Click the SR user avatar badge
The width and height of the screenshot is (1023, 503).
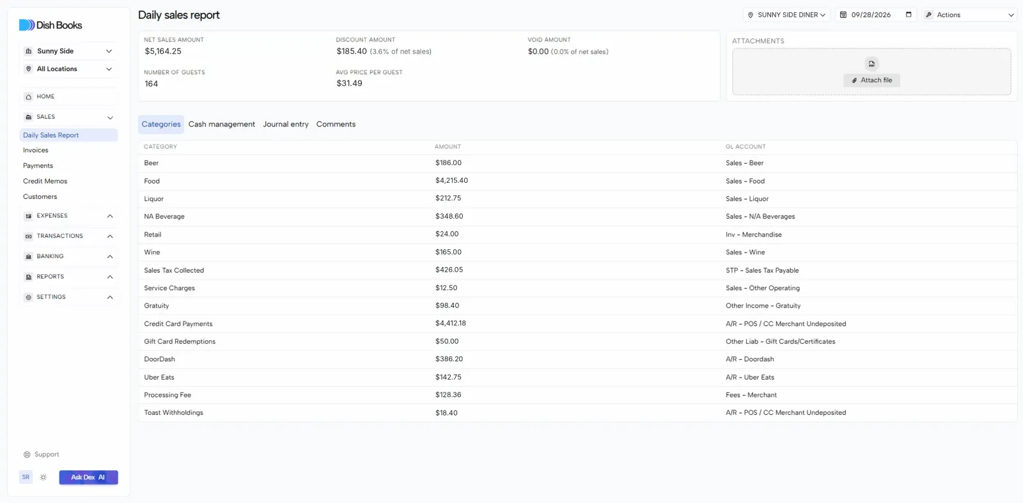coord(26,477)
